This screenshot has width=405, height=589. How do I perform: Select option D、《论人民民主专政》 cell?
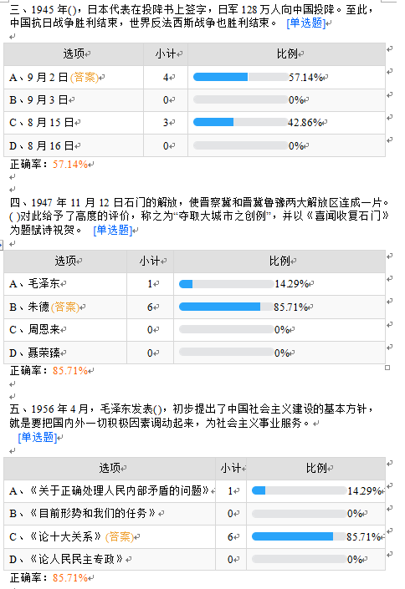[110, 559]
